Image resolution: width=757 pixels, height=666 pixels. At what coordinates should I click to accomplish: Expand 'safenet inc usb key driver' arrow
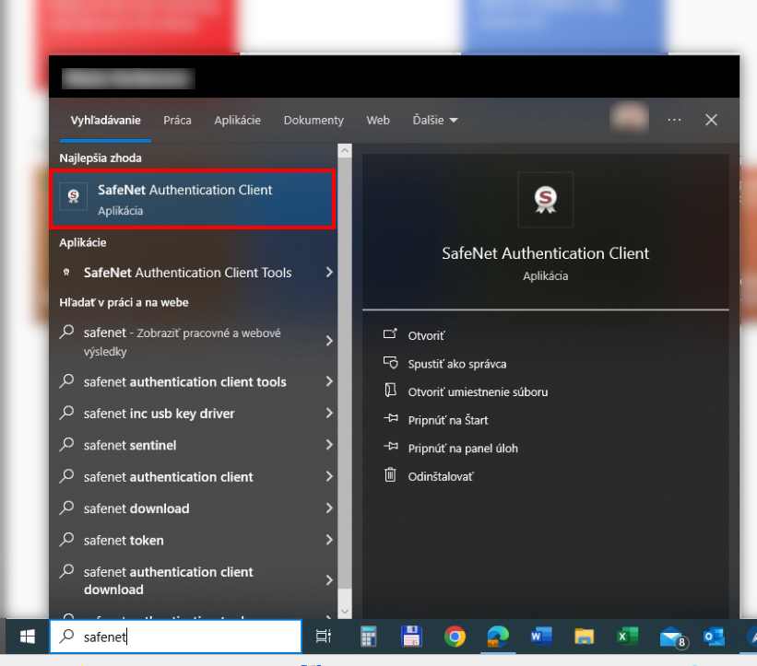coord(329,414)
